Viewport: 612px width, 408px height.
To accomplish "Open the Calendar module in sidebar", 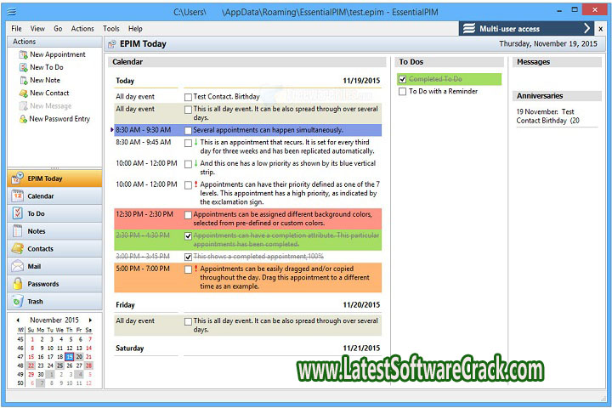I will point(54,195).
